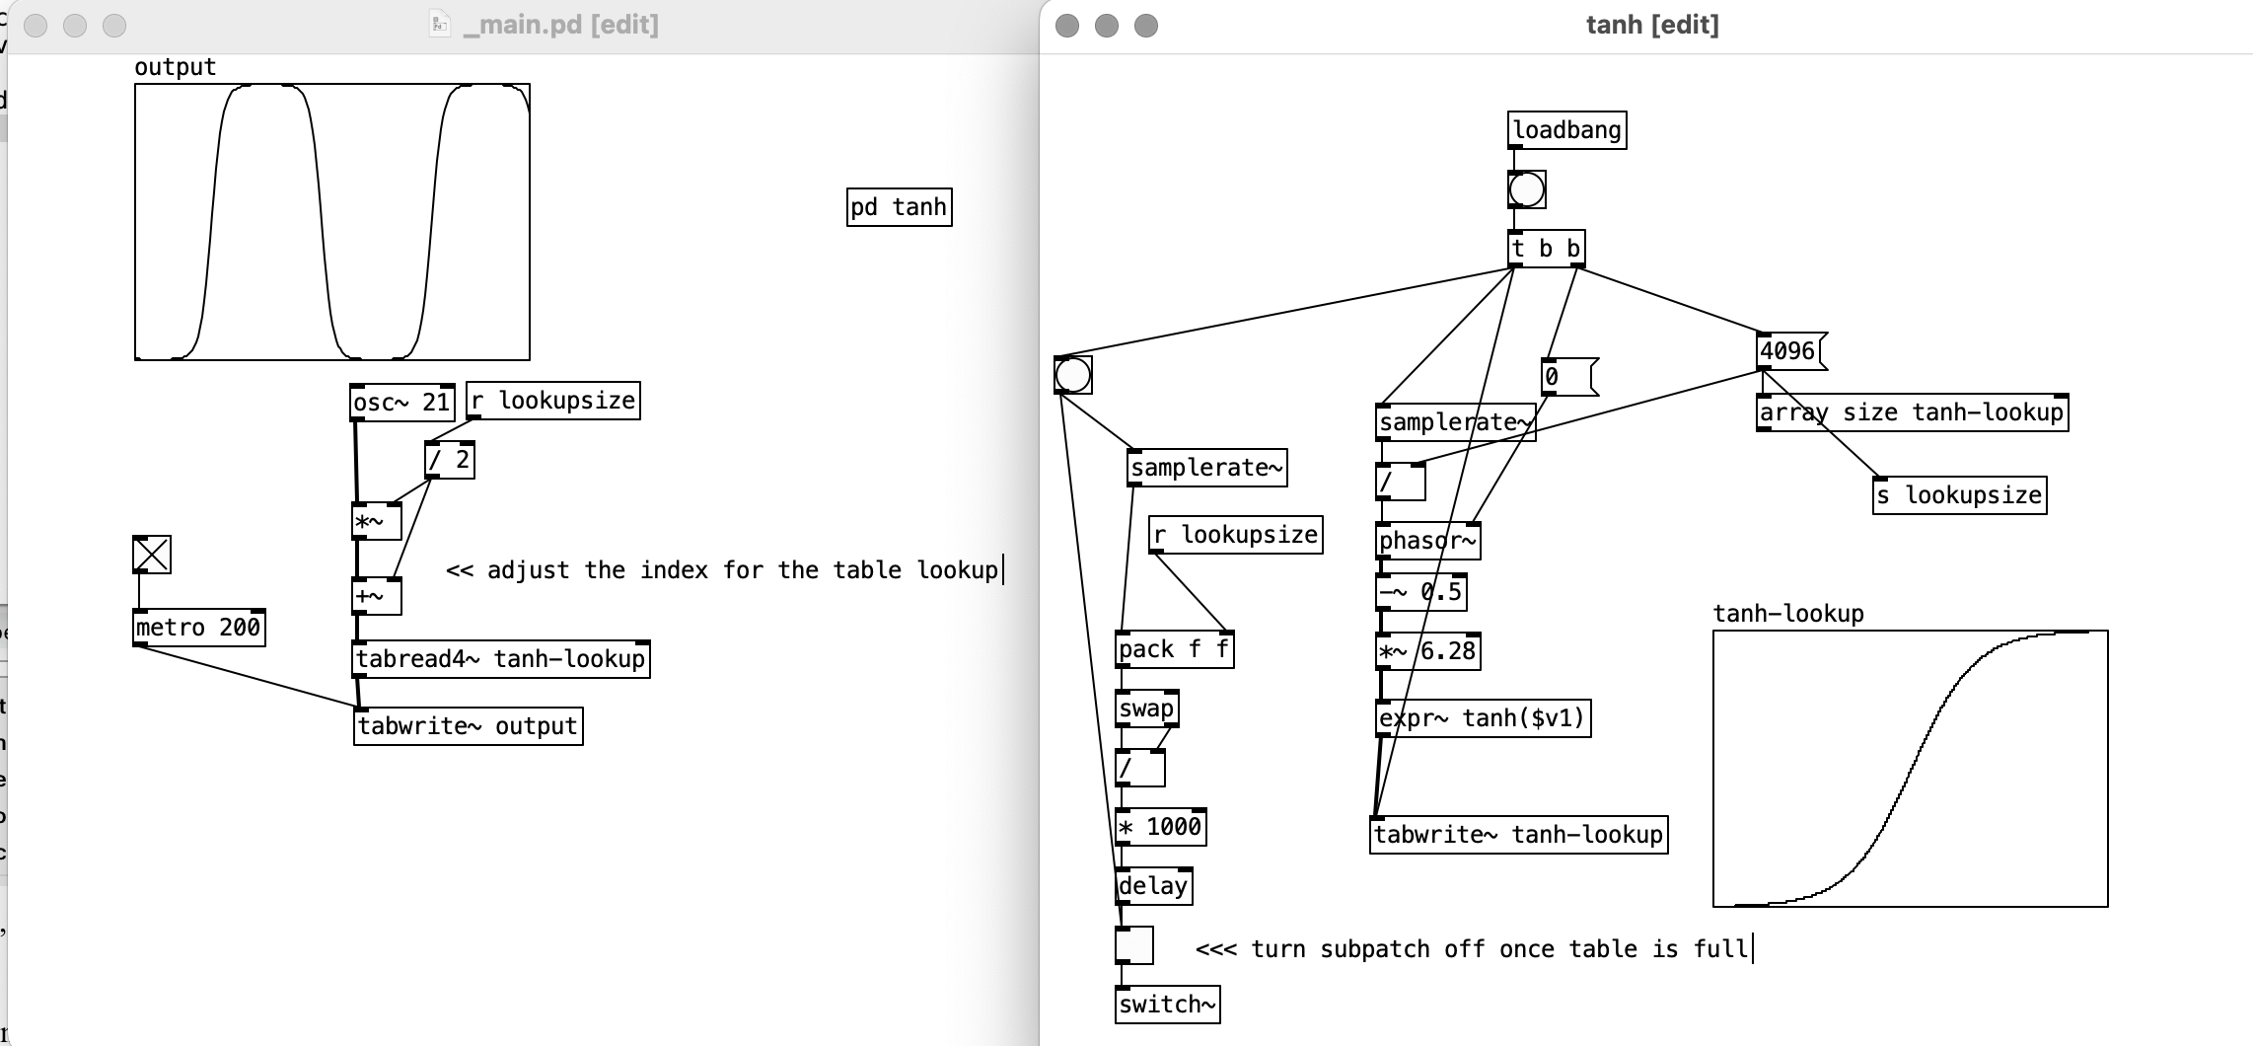Click the tanh-lookup array graph

[1910, 768]
